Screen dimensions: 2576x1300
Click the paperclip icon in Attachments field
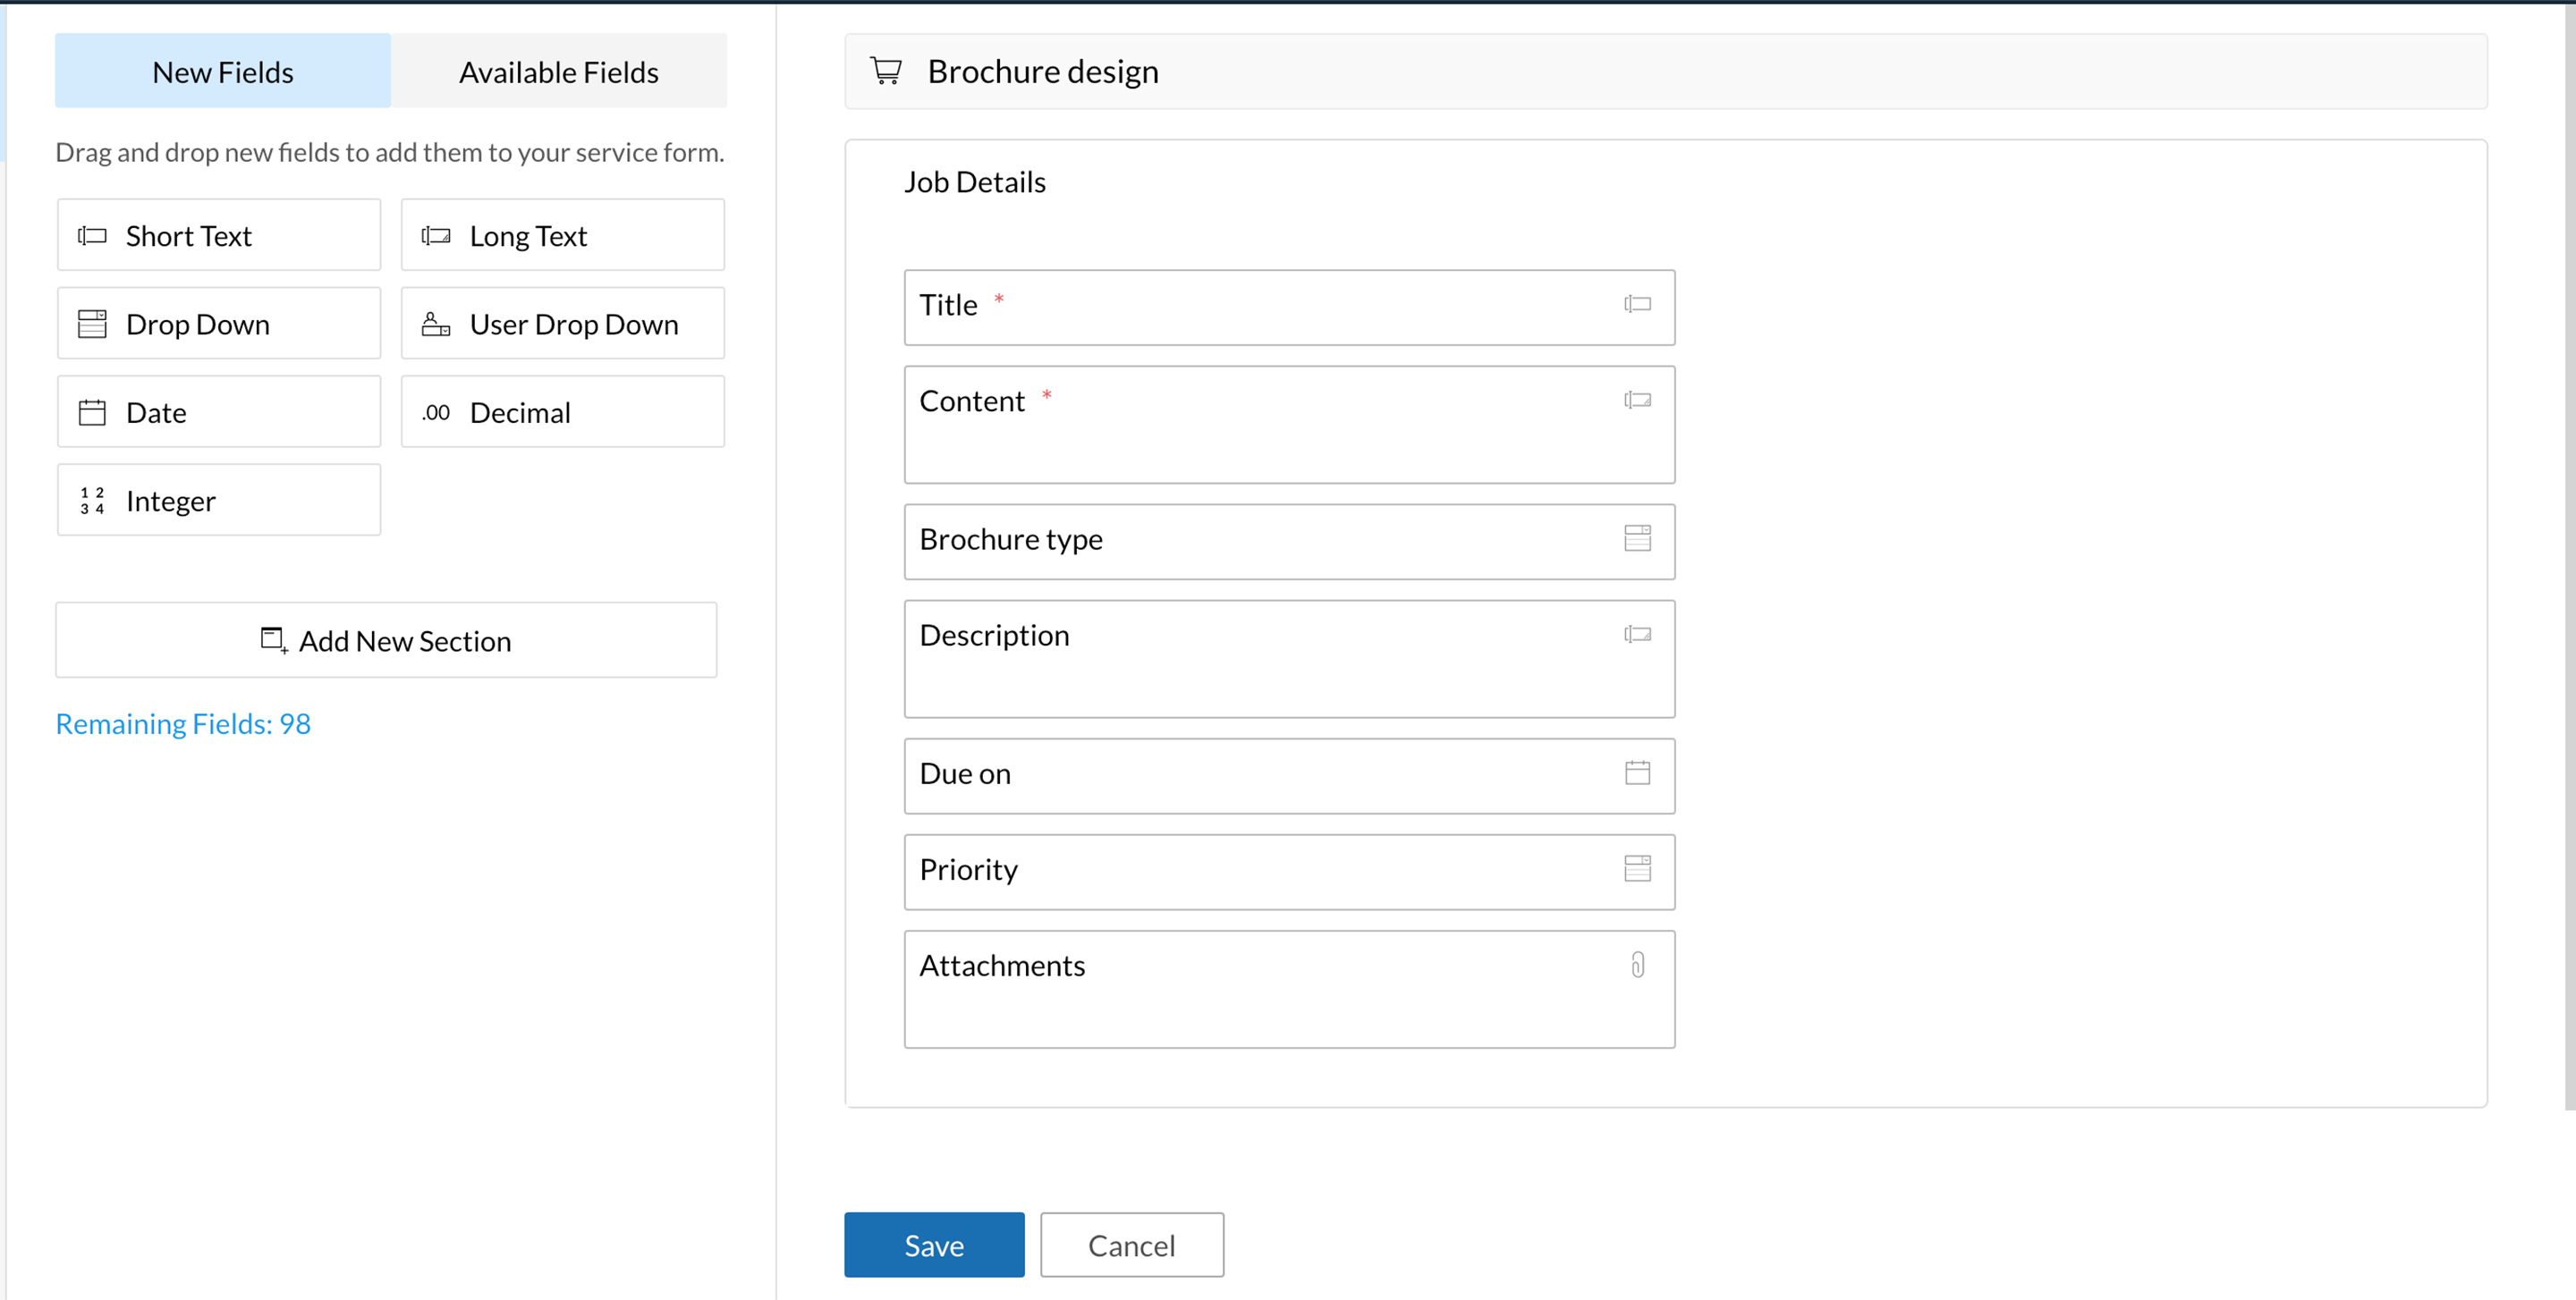[1637, 964]
